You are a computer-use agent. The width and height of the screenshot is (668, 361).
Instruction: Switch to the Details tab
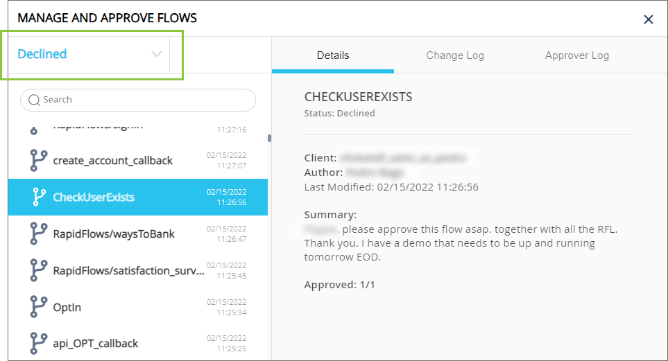333,55
